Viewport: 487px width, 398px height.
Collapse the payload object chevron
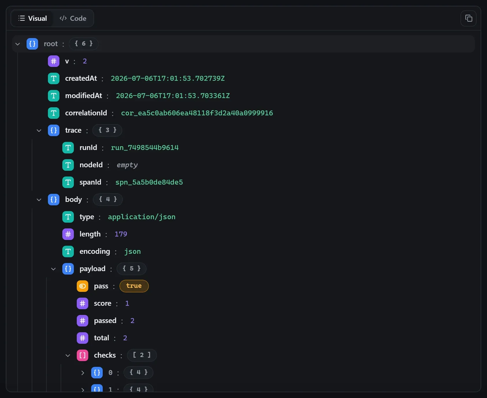pyautogui.click(x=53, y=269)
